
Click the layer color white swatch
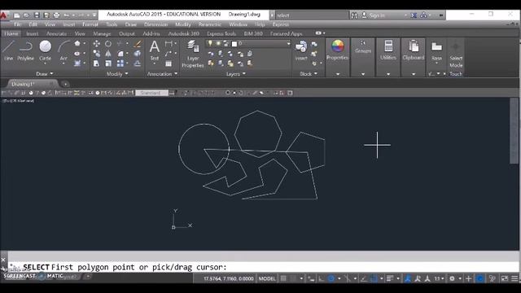[234, 43]
